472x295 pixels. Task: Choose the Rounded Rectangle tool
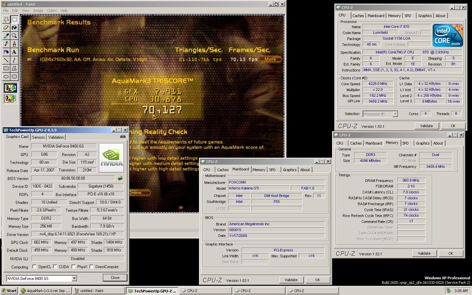pyautogui.click(x=14, y=77)
